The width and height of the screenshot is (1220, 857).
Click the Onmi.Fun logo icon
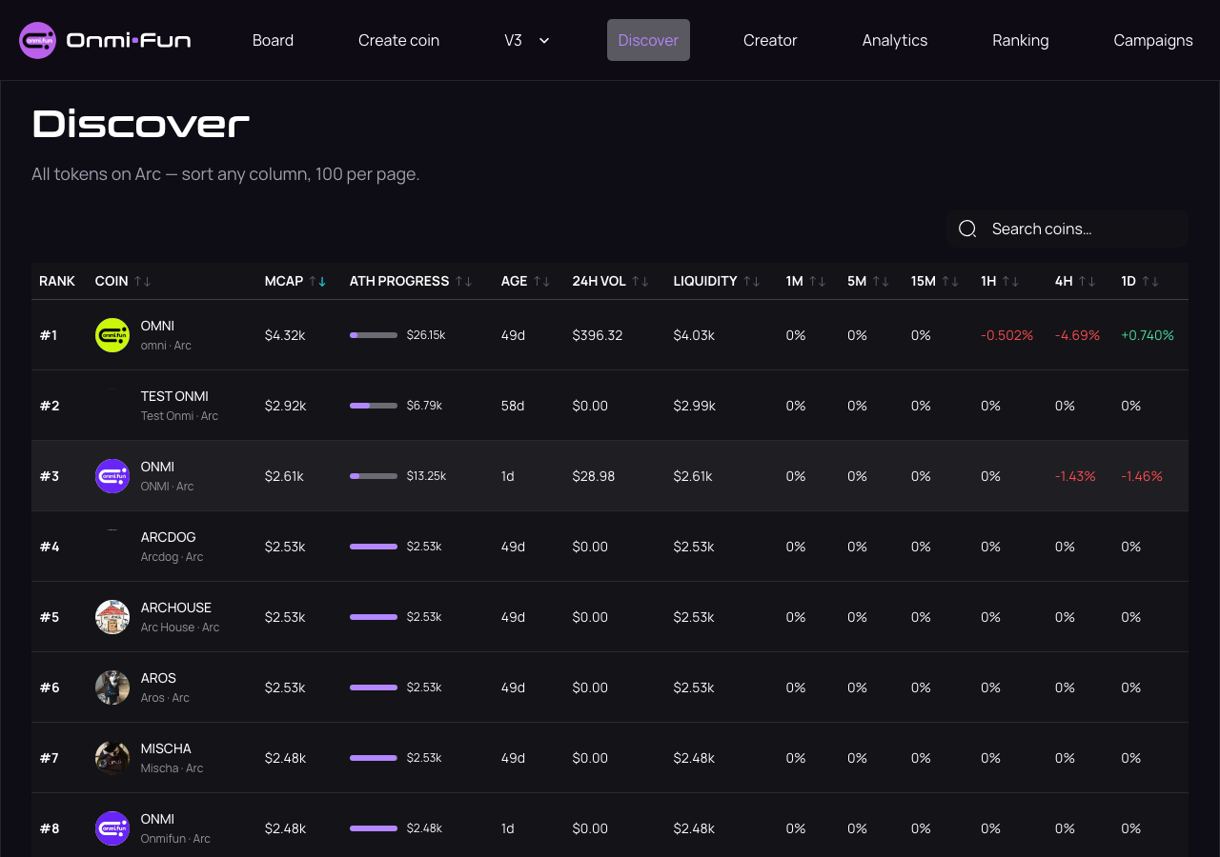pos(38,40)
